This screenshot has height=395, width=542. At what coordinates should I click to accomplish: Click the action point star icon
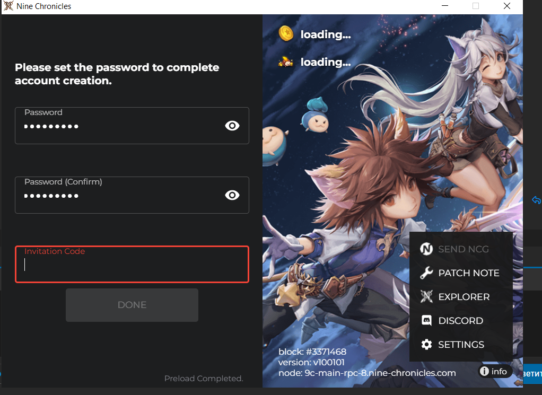(x=286, y=62)
